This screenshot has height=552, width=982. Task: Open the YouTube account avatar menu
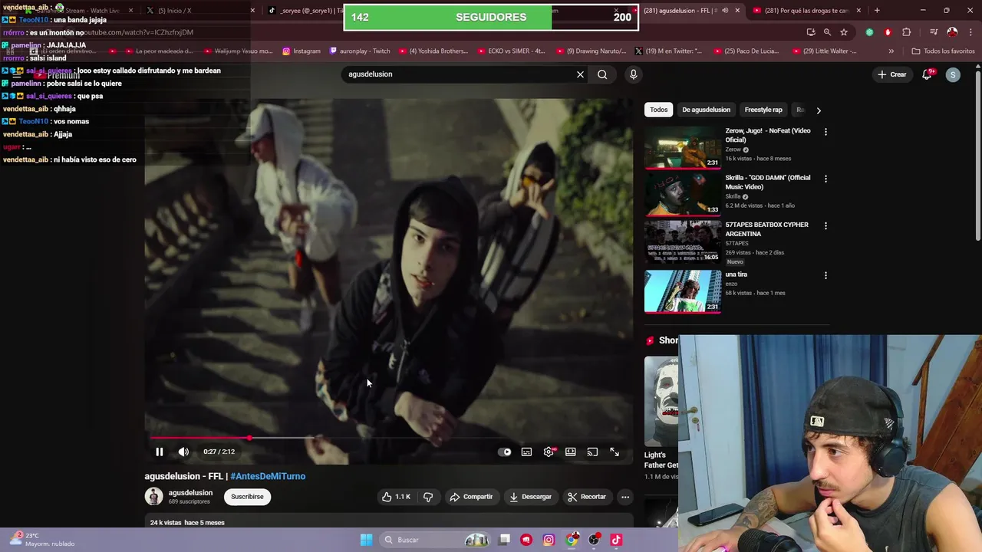953,74
